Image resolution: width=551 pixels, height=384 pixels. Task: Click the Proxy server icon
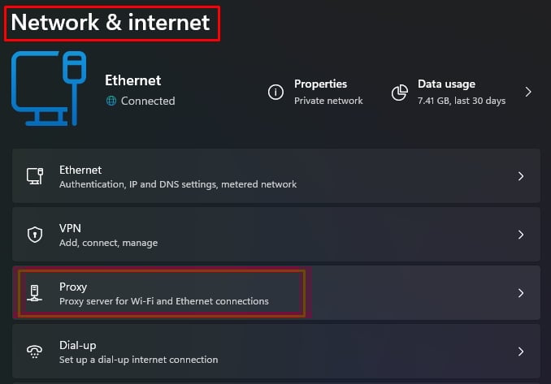click(x=34, y=293)
